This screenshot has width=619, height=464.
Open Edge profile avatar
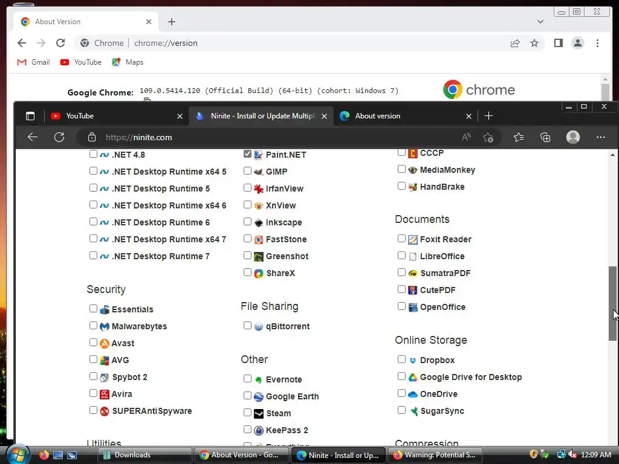(x=573, y=137)
